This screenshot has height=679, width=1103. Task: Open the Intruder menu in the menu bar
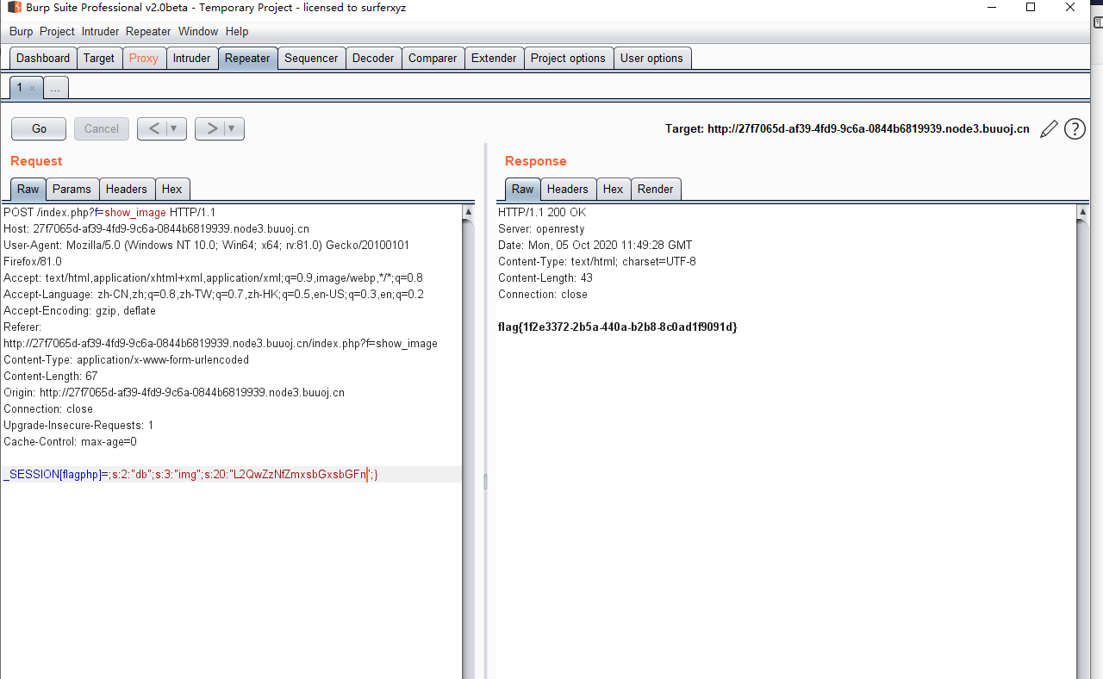click(x=101, y=31)
